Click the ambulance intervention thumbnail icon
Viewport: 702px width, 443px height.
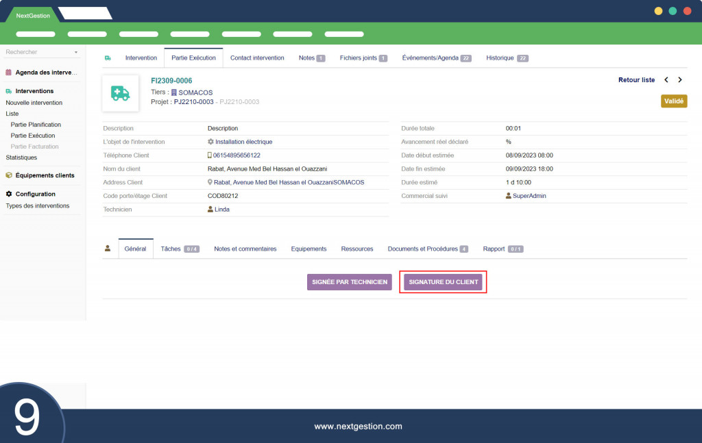[121, 93]
